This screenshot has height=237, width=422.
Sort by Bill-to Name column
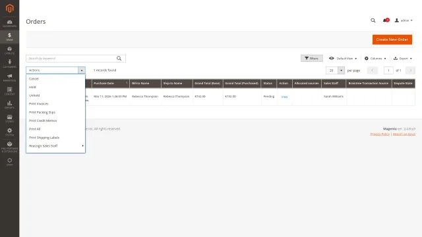pyautogui.click(x=145, y=84)
